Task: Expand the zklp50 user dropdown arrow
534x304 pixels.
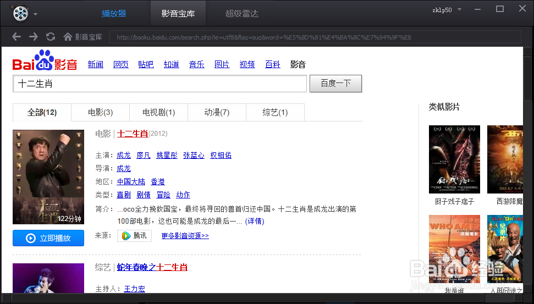Action: pos(459,9)
